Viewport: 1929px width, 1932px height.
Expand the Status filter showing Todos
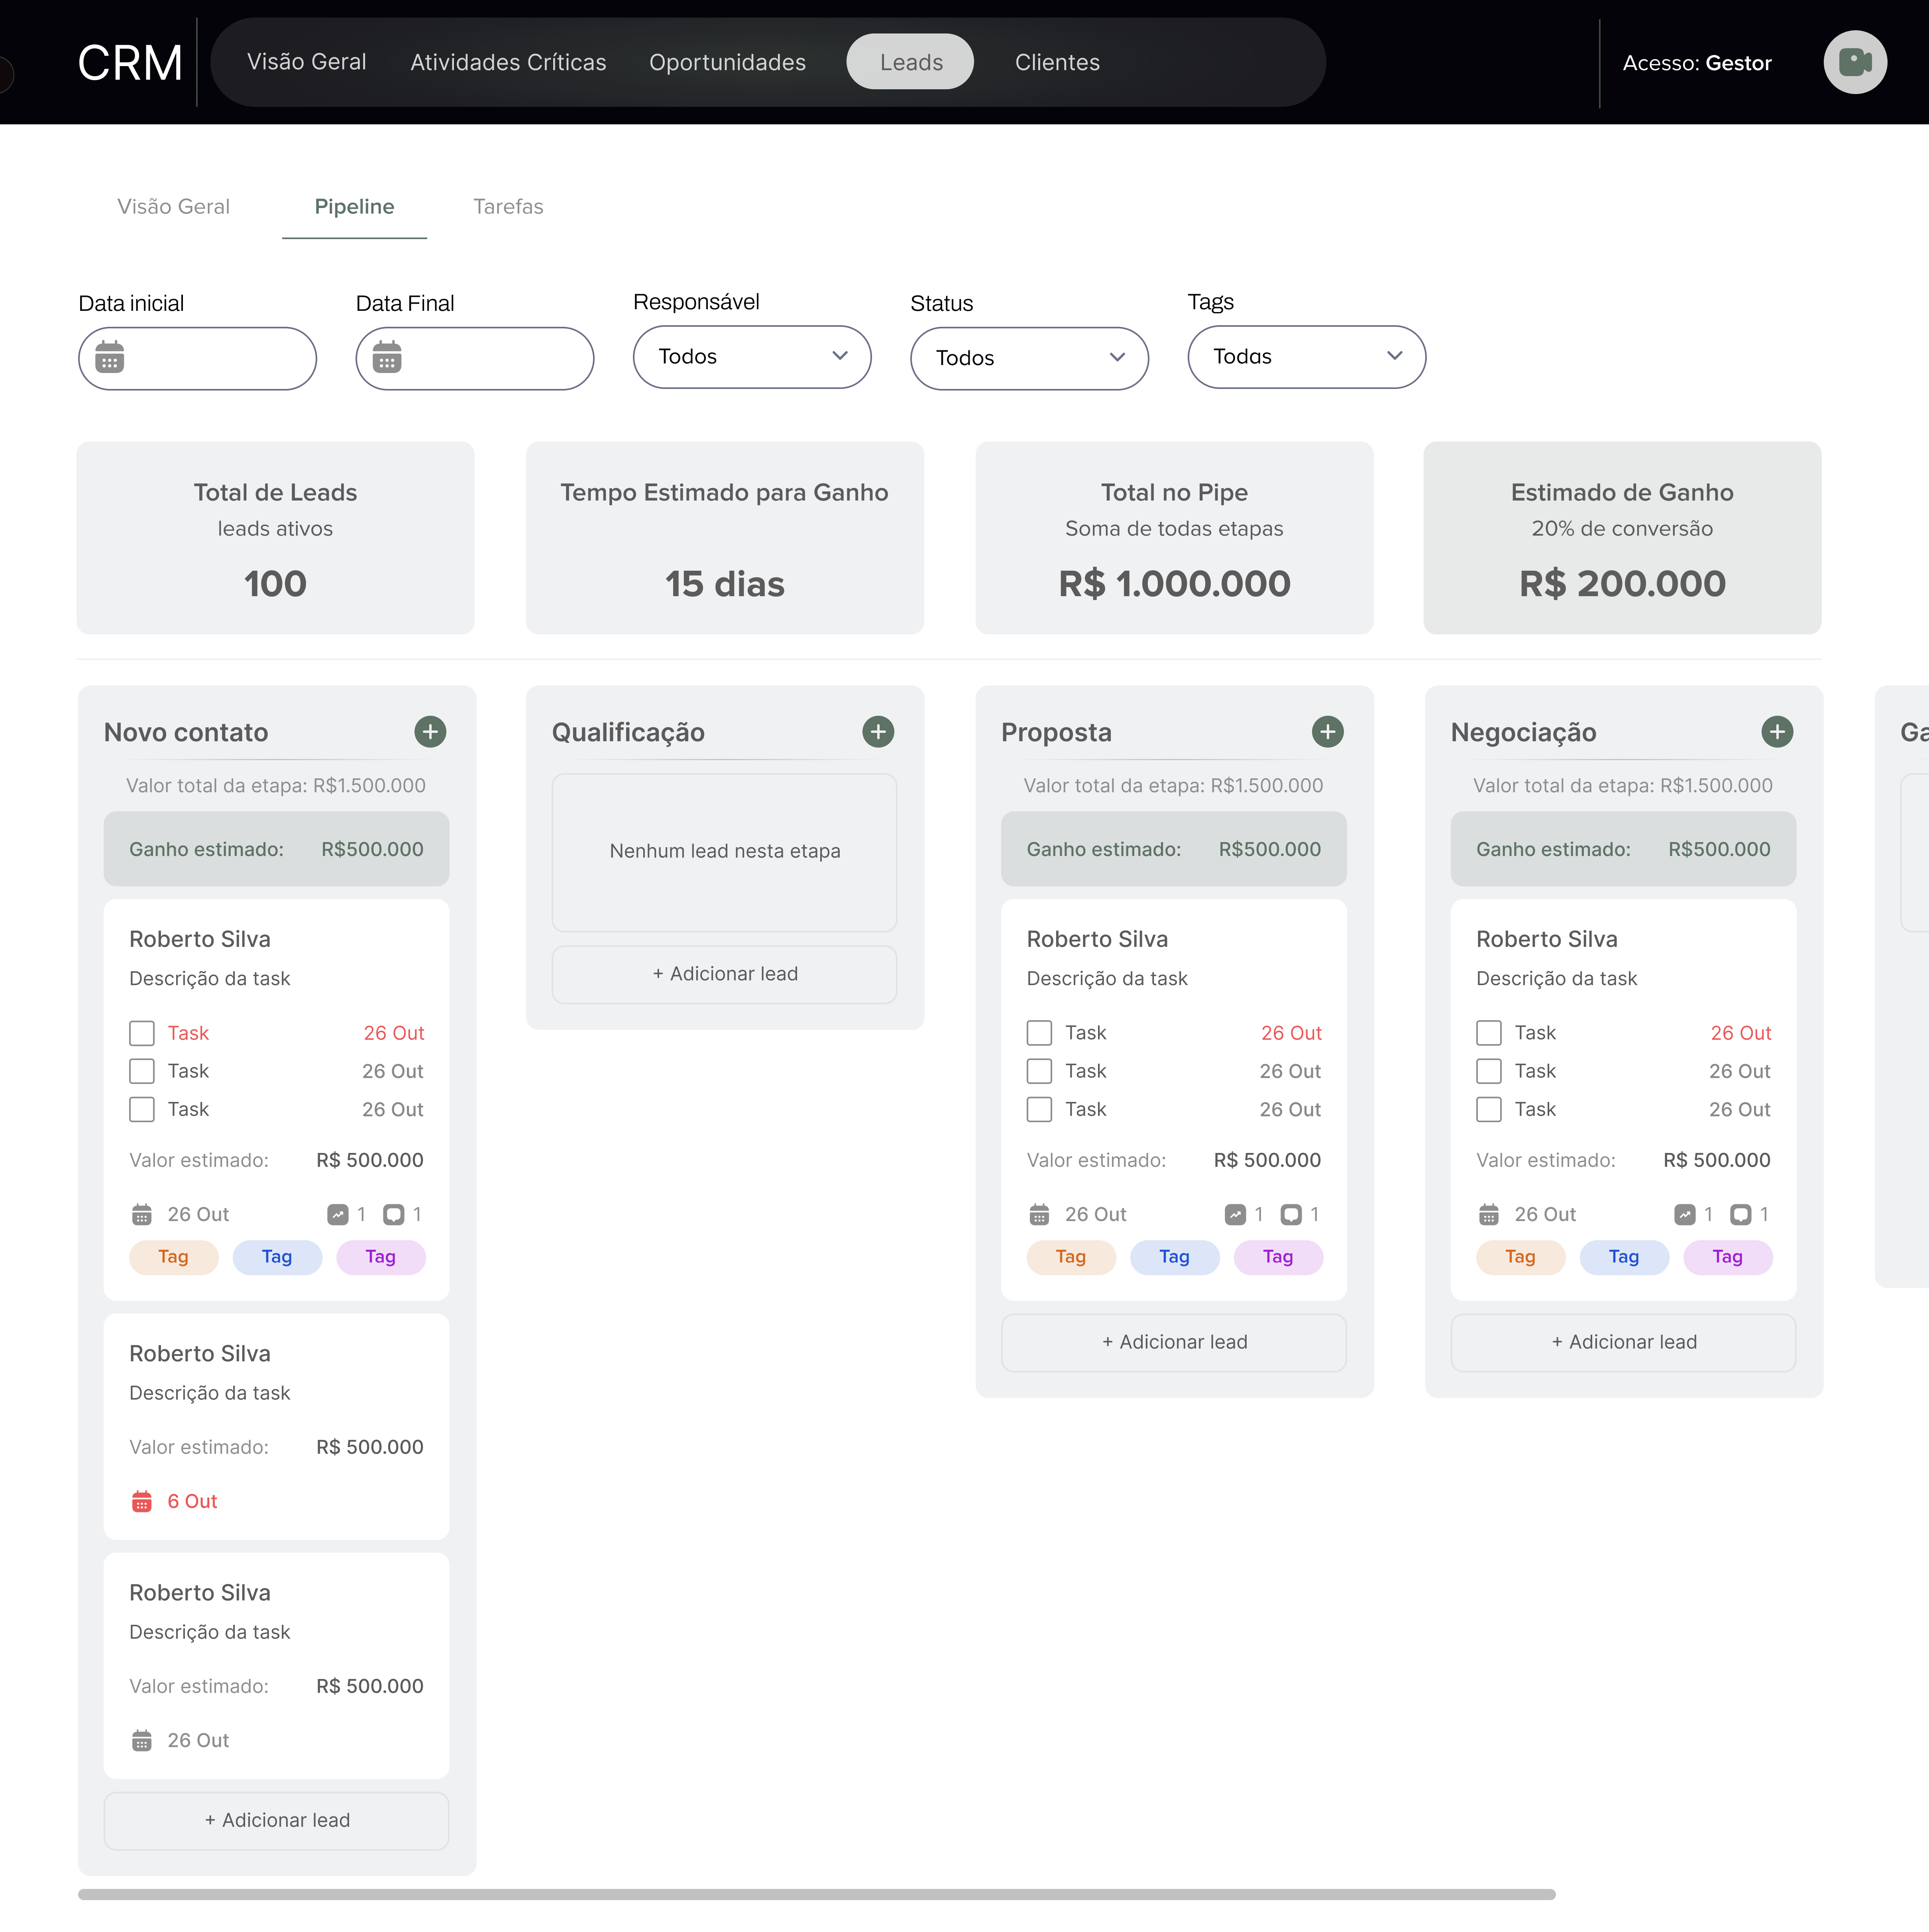tap(1029, 358)
